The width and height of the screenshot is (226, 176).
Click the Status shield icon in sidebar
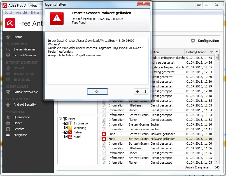click(8, 37)
